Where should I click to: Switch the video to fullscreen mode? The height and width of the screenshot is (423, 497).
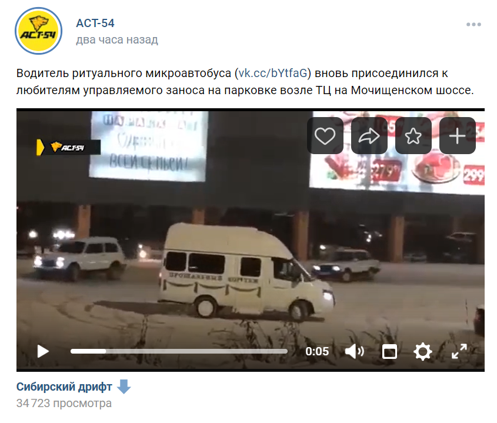tap(459, 351)
